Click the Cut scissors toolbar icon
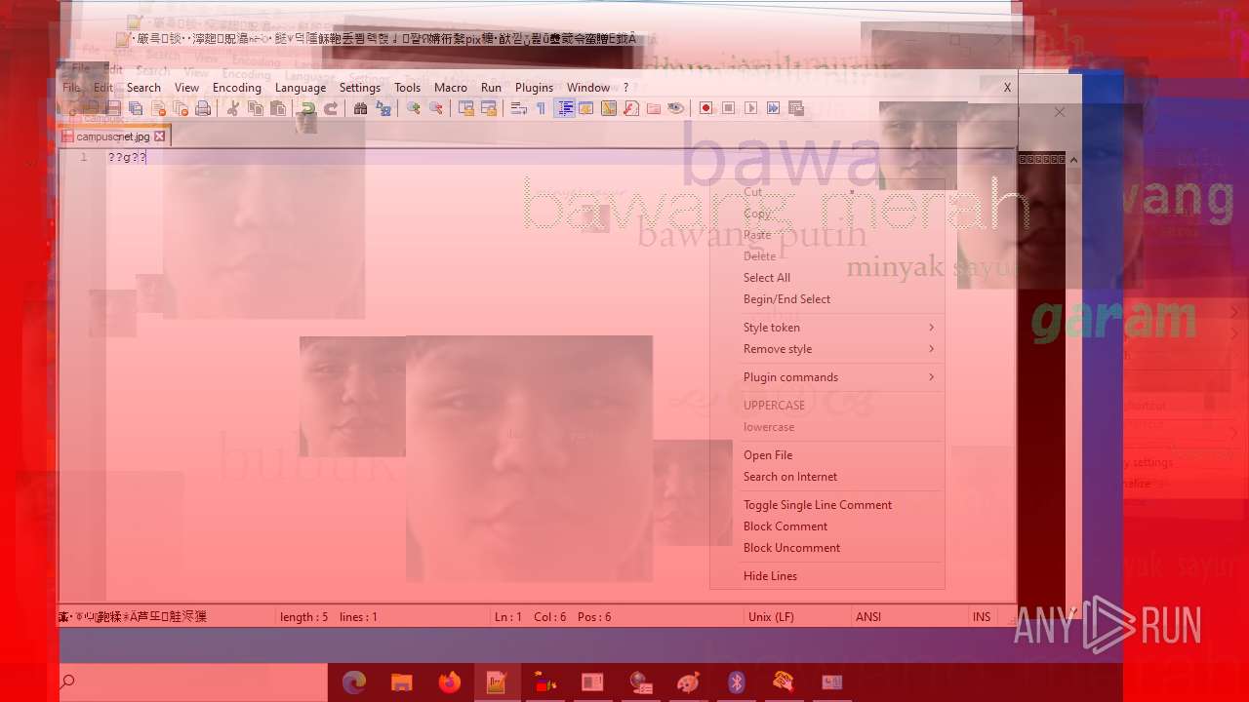The height and width of the screenshot is (702, 1249). 232,108
